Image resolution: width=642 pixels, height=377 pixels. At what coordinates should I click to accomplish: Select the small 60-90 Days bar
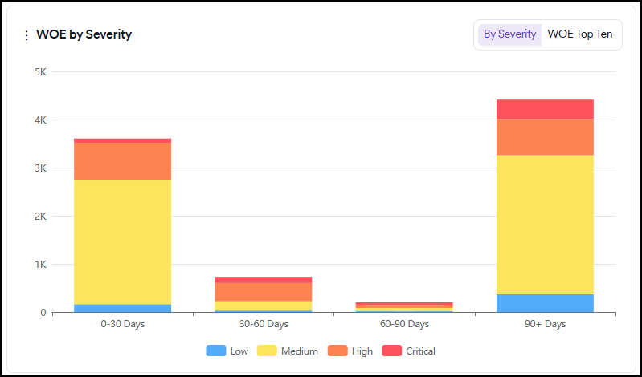pos(404,307)
